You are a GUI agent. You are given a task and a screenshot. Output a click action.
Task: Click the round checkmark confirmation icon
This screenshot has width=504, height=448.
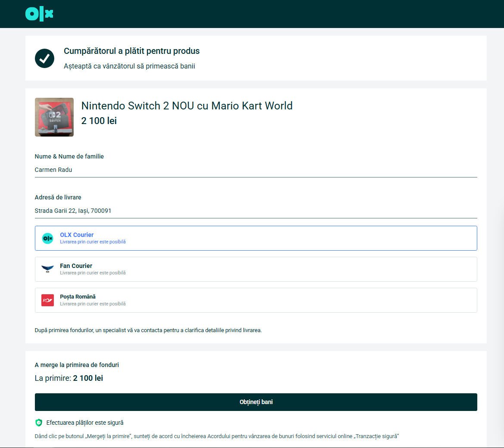44,58
